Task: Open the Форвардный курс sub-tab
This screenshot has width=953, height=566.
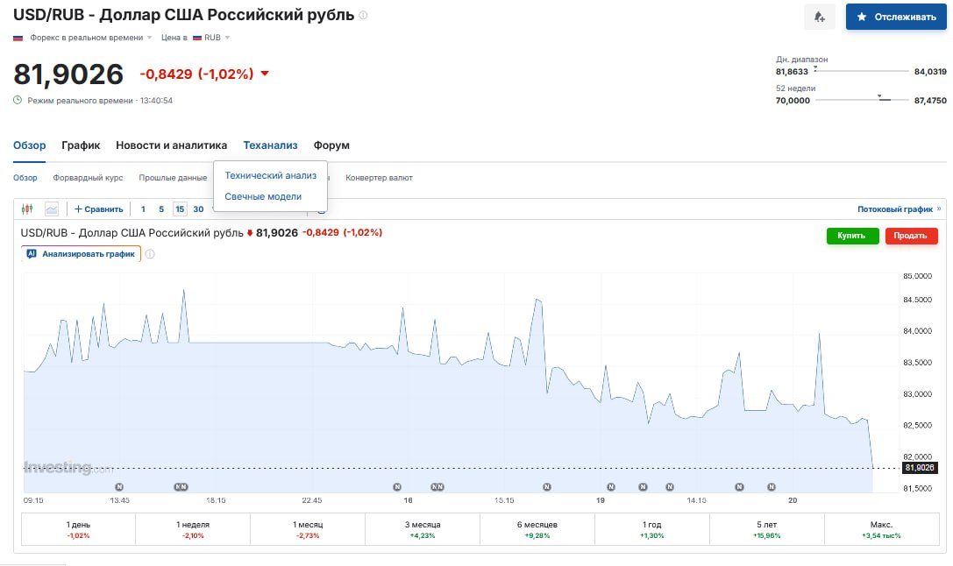Action: click(89, 178)
